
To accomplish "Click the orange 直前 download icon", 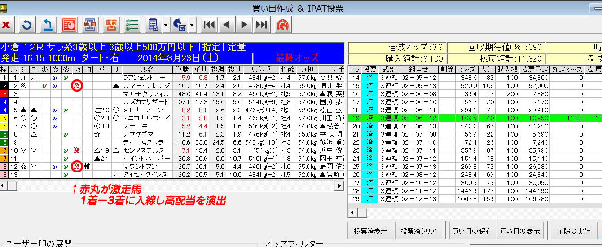I will tap(111, 25).
